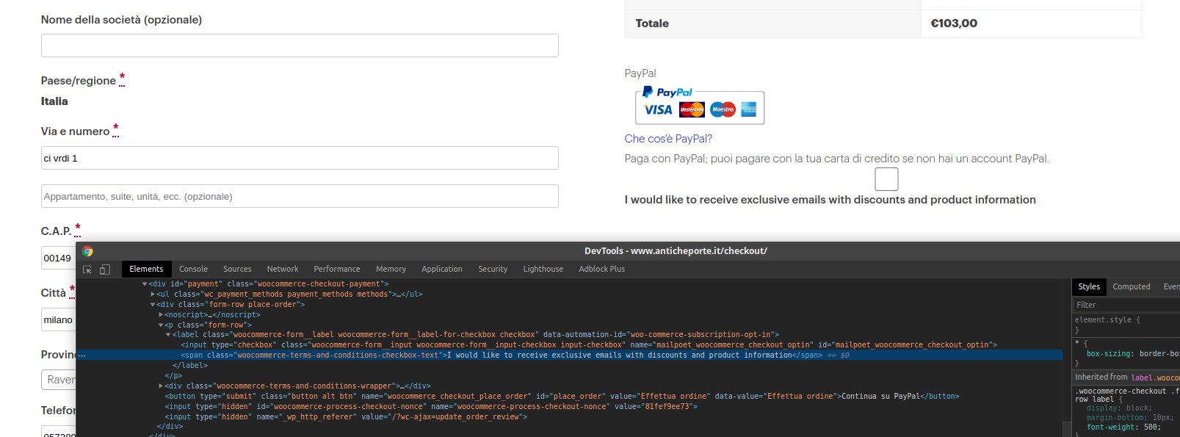Open the Lighthouse panel

coord(543,270)
